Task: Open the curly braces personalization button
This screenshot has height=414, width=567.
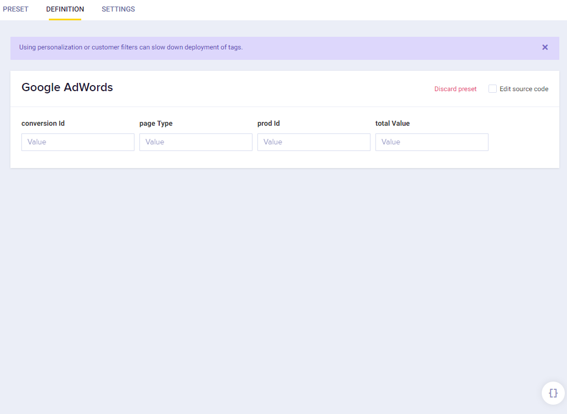Action: [x=553, y=393]
